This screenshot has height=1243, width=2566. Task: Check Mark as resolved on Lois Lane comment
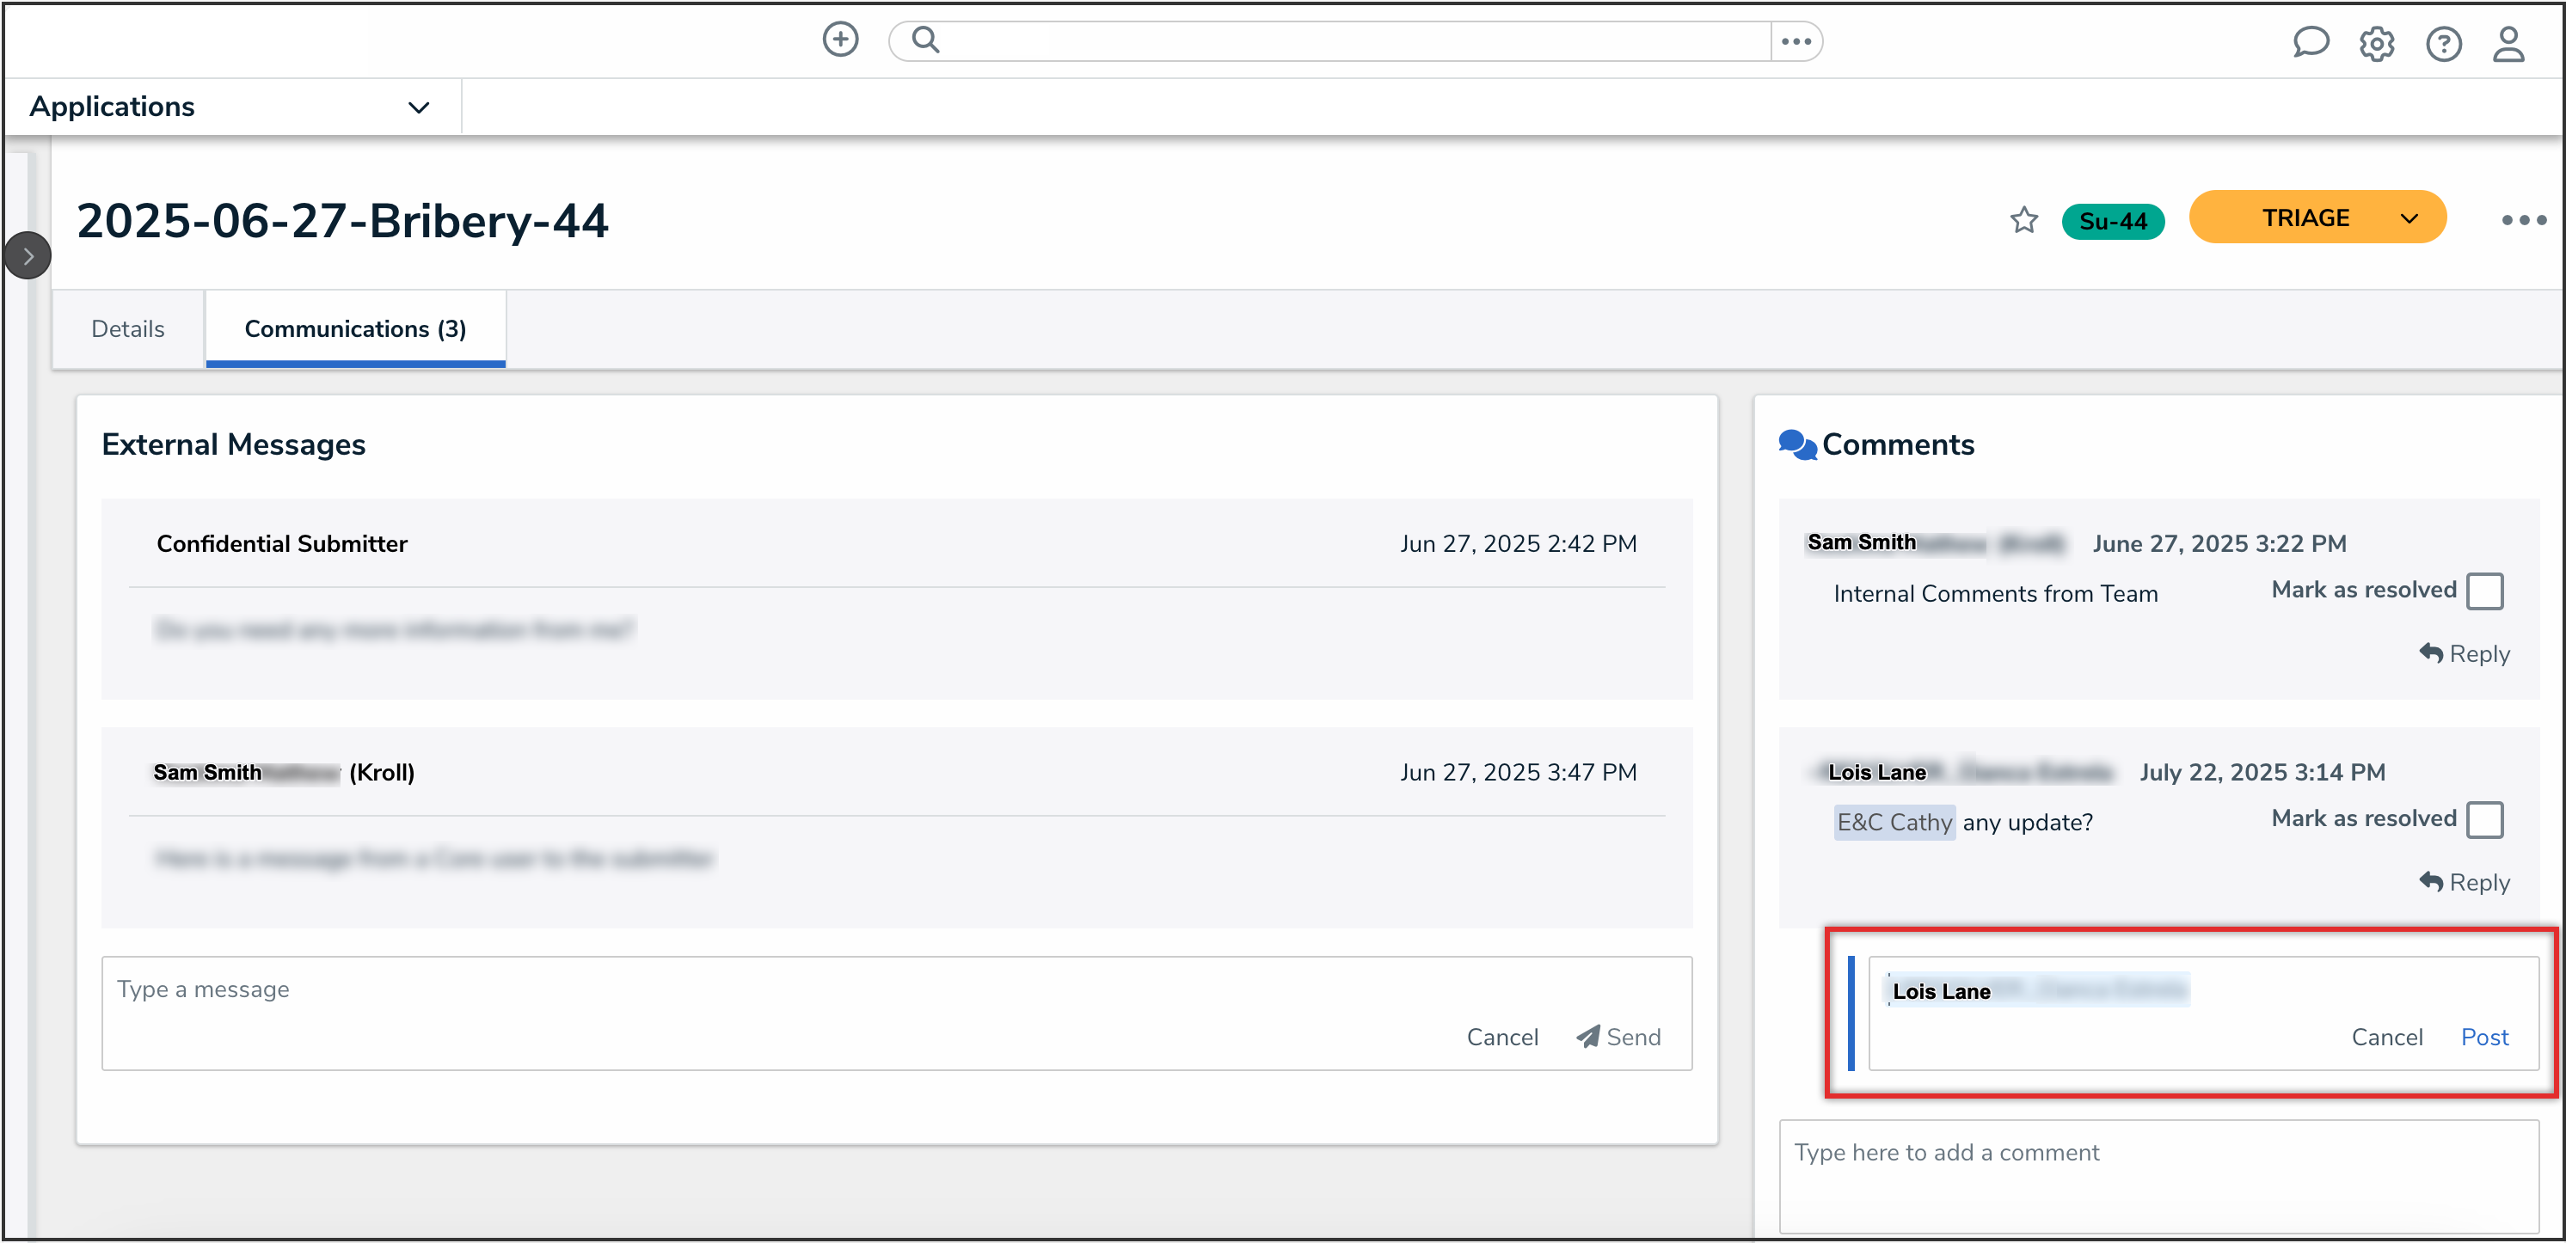click(x=2484, y=820)
